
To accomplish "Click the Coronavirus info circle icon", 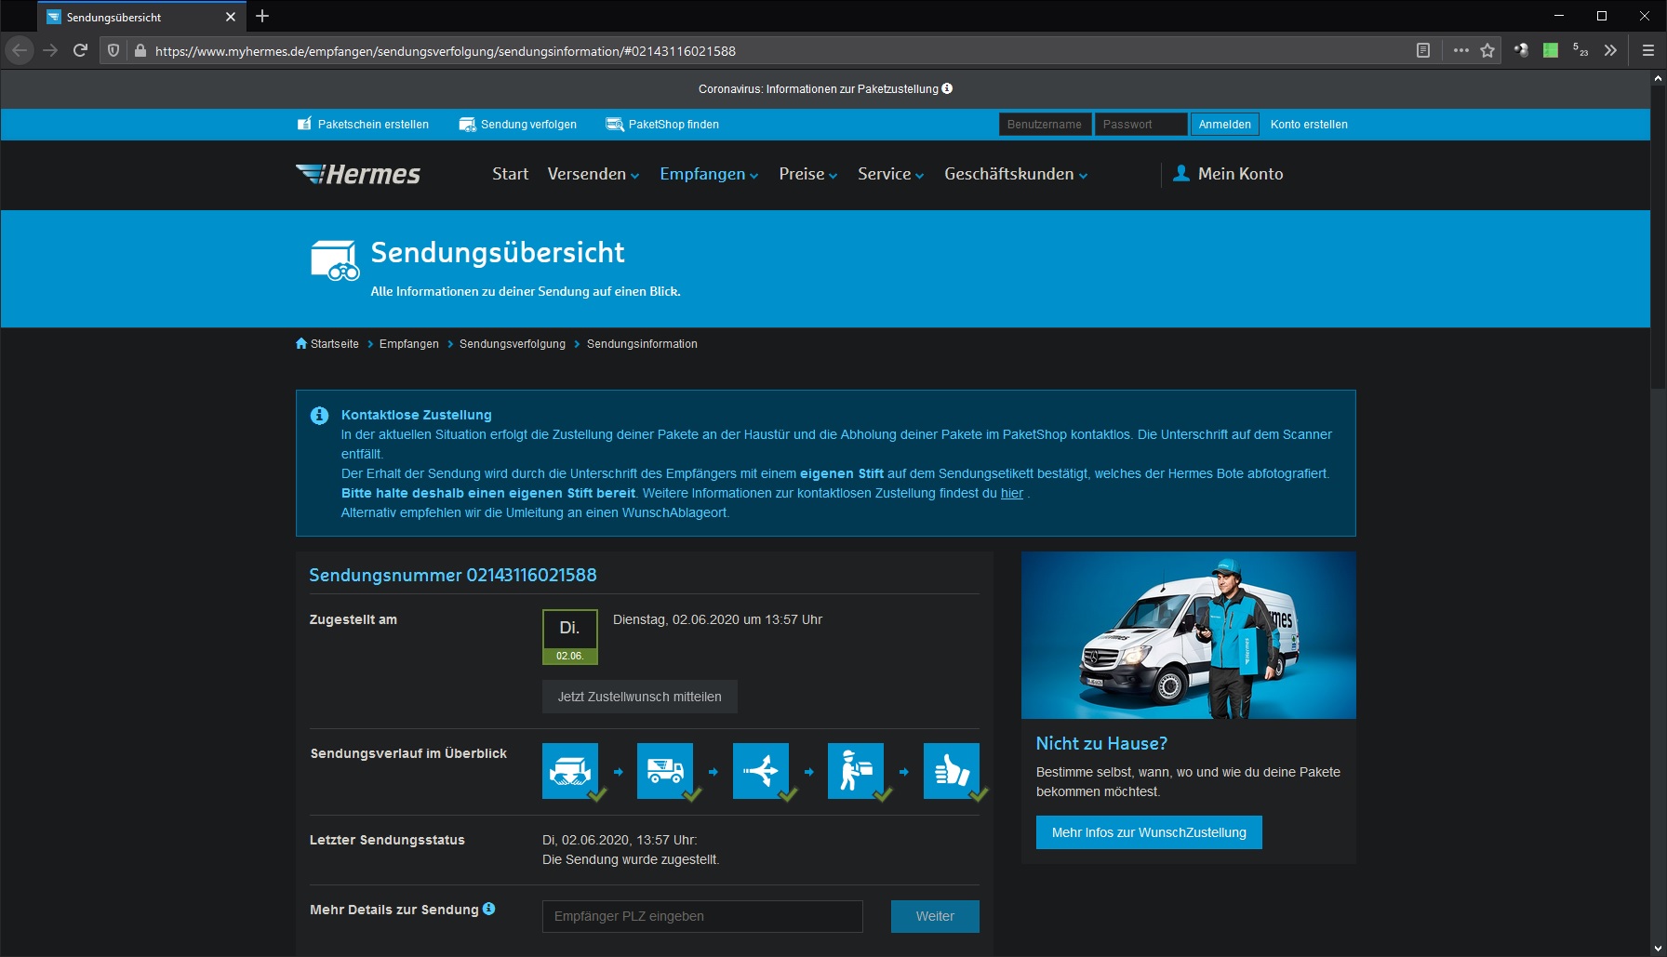I will tap(947, 88).
